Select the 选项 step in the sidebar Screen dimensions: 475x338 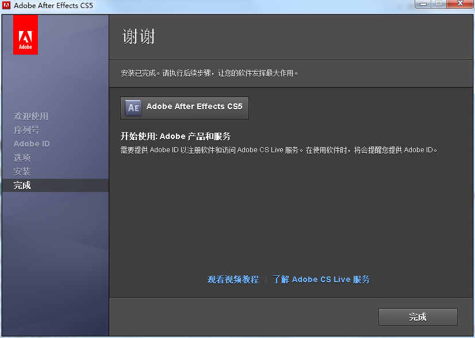click(x=23, y=158)
